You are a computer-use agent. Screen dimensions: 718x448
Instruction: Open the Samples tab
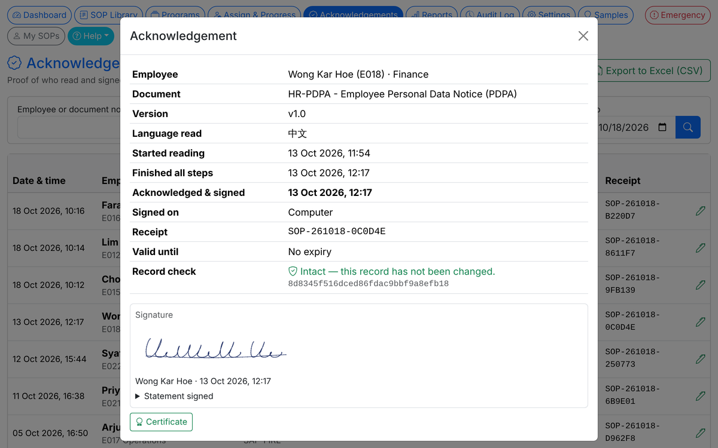606,15
